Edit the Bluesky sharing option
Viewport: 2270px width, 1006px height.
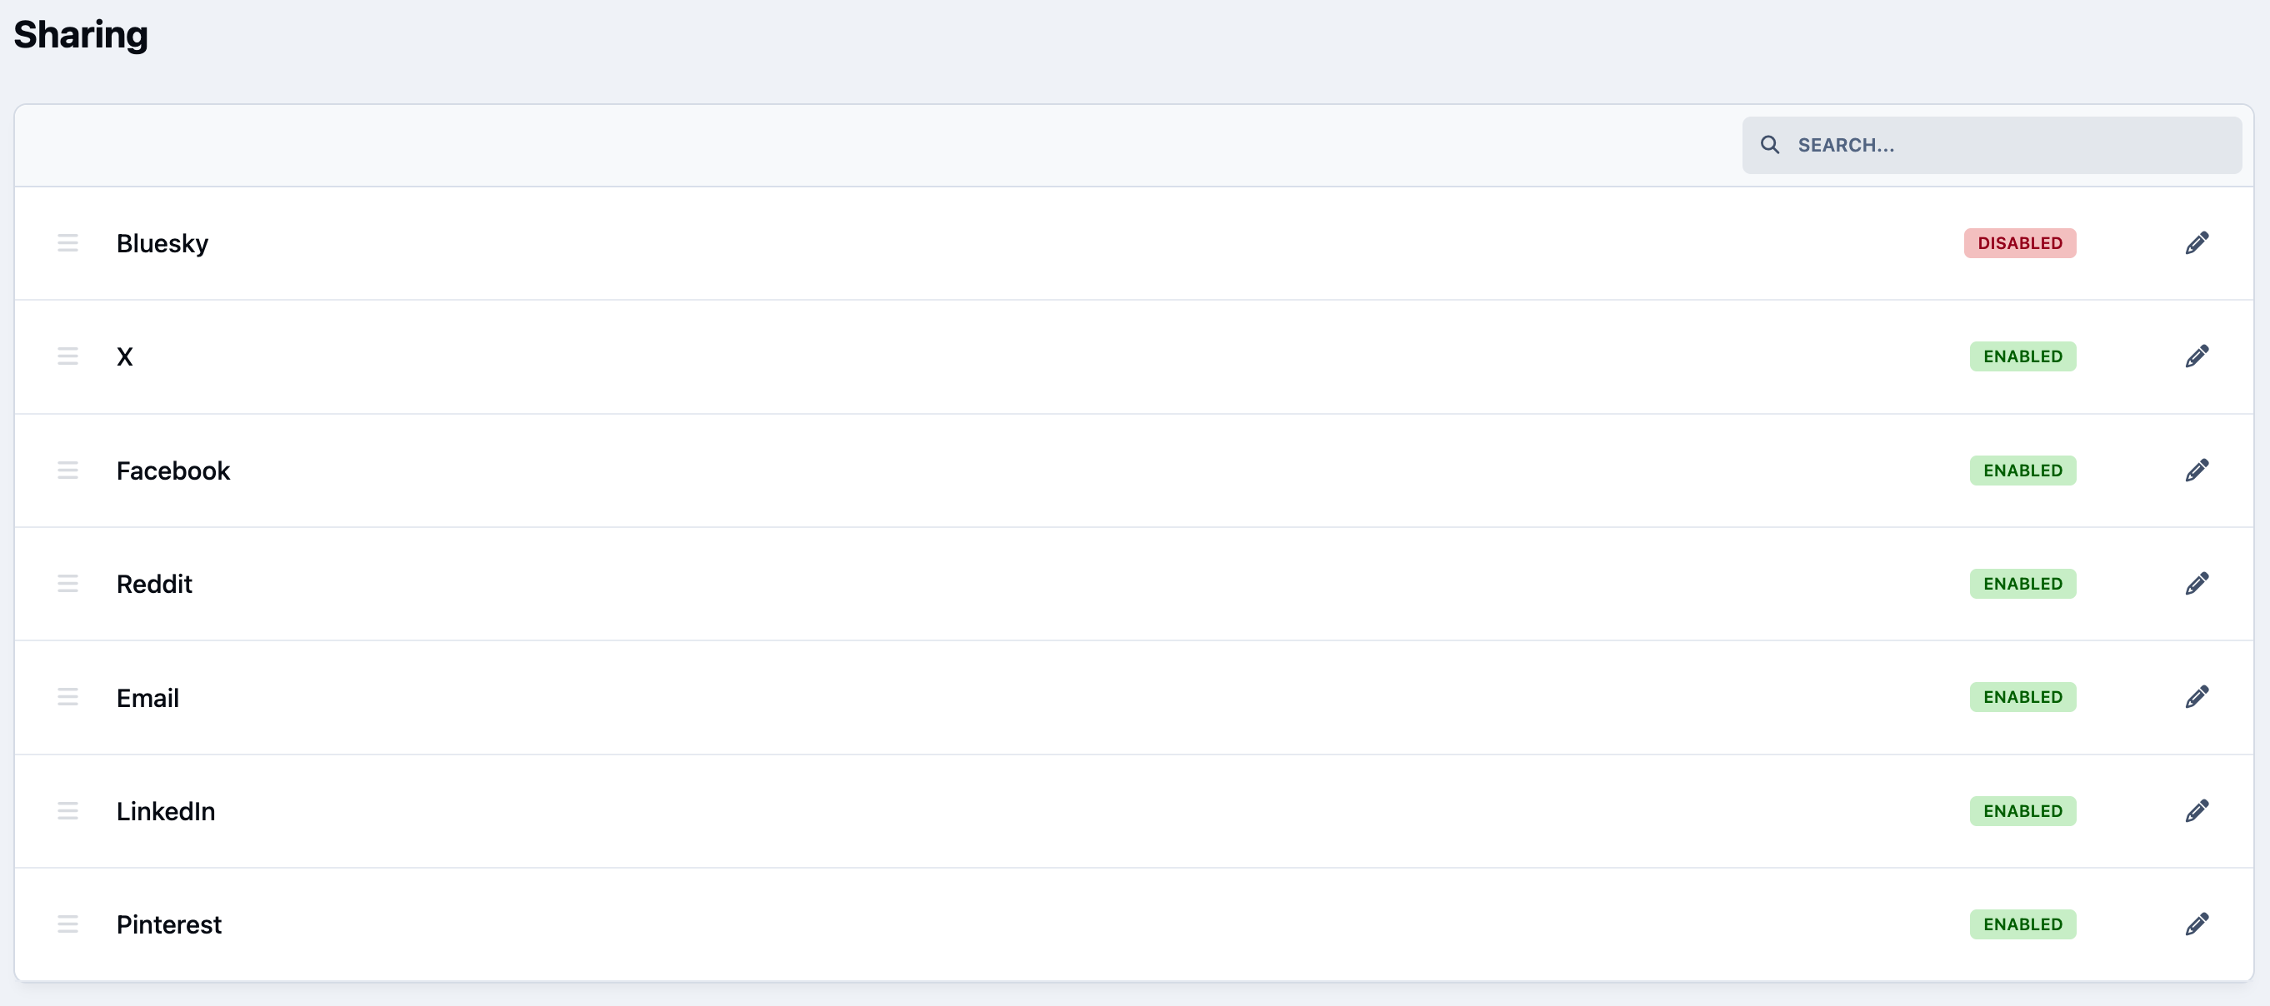(x=2197, y=243)
